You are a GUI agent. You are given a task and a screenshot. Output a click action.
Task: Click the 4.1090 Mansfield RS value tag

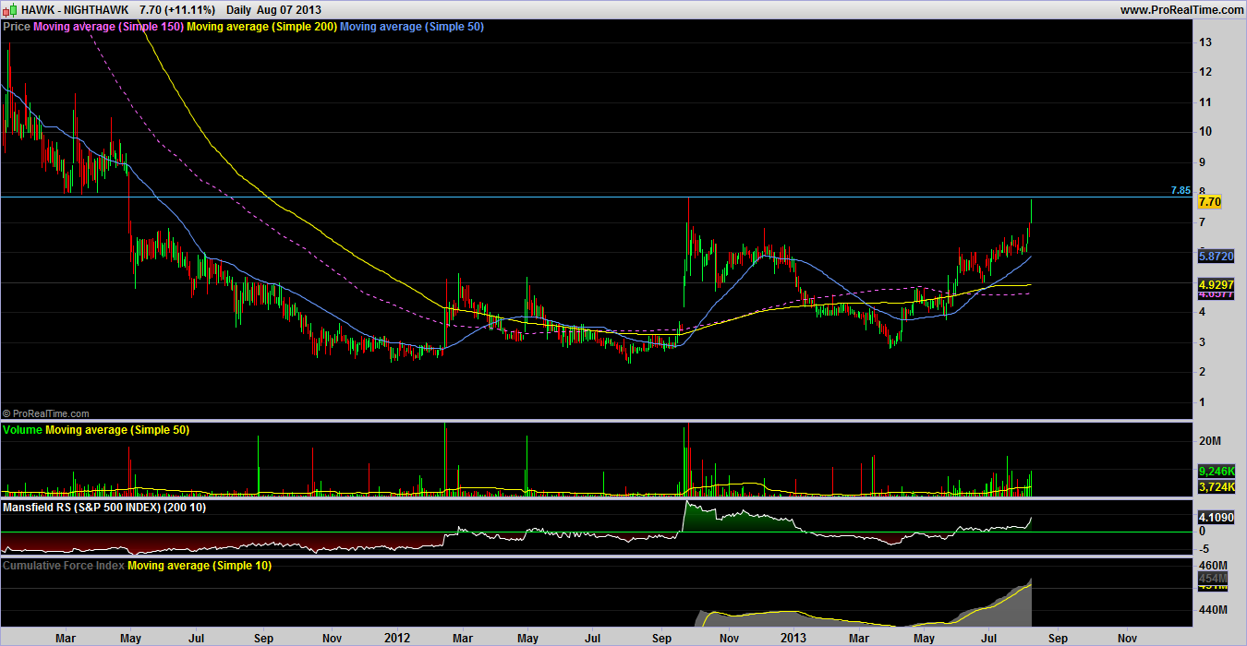click(1217, 519)
